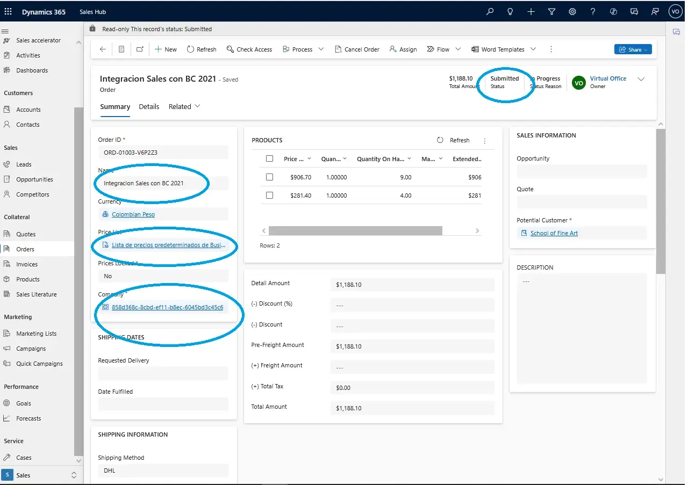688x485 pixels.
Task: Open the app launcher waffle icon
Action: (8, 11)
